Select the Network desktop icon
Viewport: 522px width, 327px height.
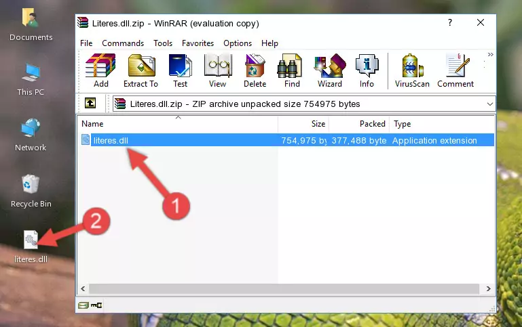coord(31,135)
